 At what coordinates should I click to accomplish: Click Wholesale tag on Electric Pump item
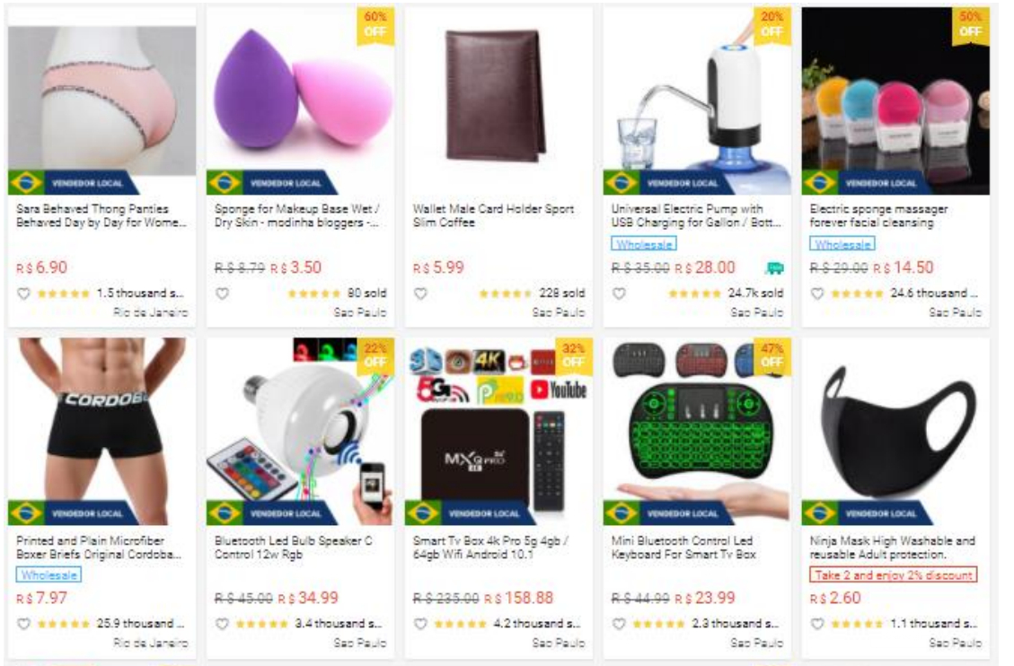pyautogui.click(x=644, y=243)
